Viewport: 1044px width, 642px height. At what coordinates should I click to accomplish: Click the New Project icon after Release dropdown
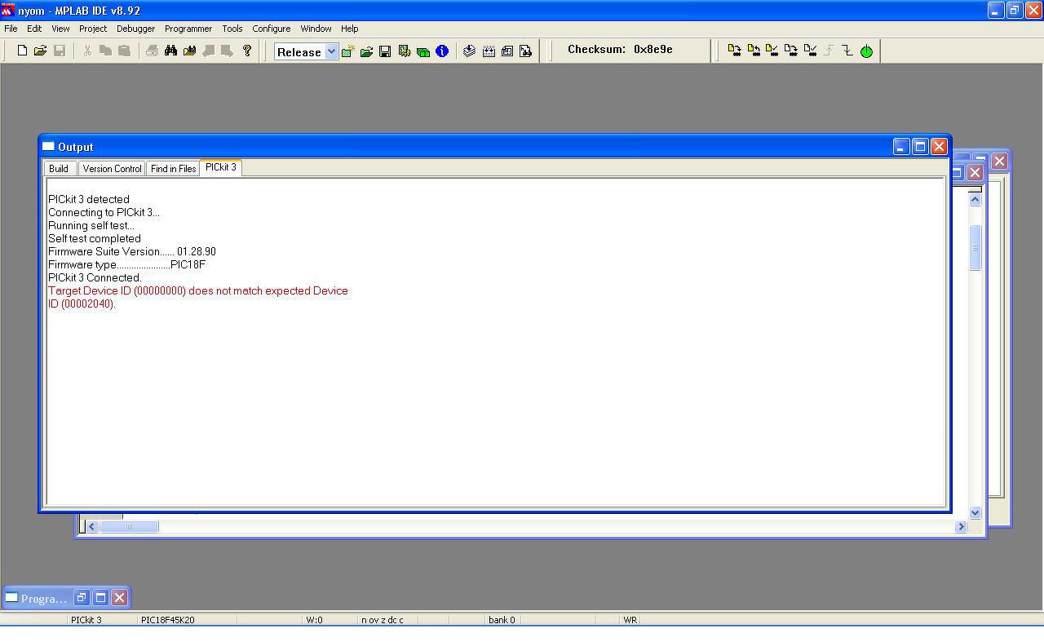(x=347, y=51)
